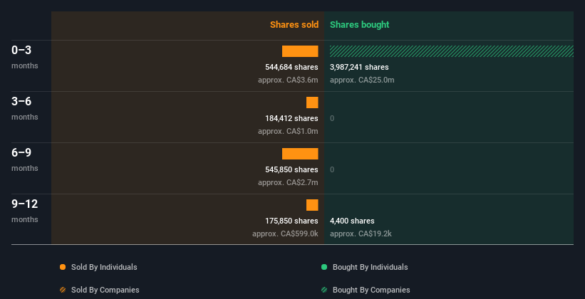Click the 184,412 shares value
Screen dimensions: 585x299
point(291,119)
